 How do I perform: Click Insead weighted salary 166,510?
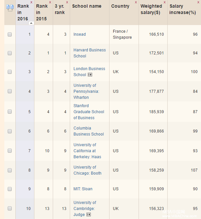pyautogui.click(x=156, y=34)
